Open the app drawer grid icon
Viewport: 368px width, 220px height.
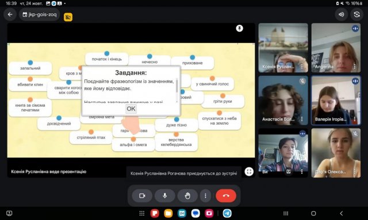(x=142, y=213)
